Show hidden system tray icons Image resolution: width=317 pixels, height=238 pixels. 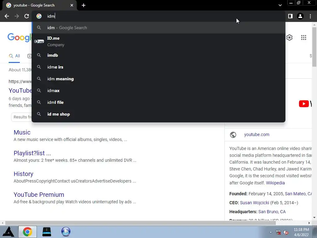pyautogui.click(x=271, y=232)
